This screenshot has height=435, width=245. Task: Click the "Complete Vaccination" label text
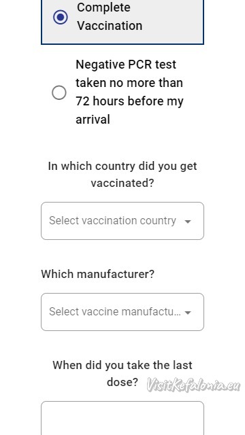110,16
